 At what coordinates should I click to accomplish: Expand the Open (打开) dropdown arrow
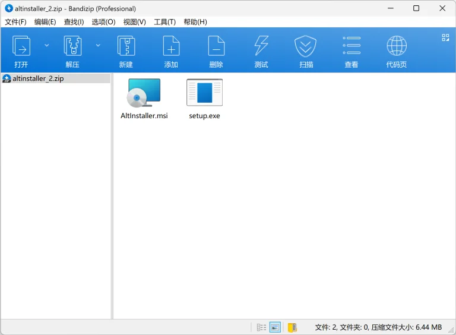click(46, 45)
